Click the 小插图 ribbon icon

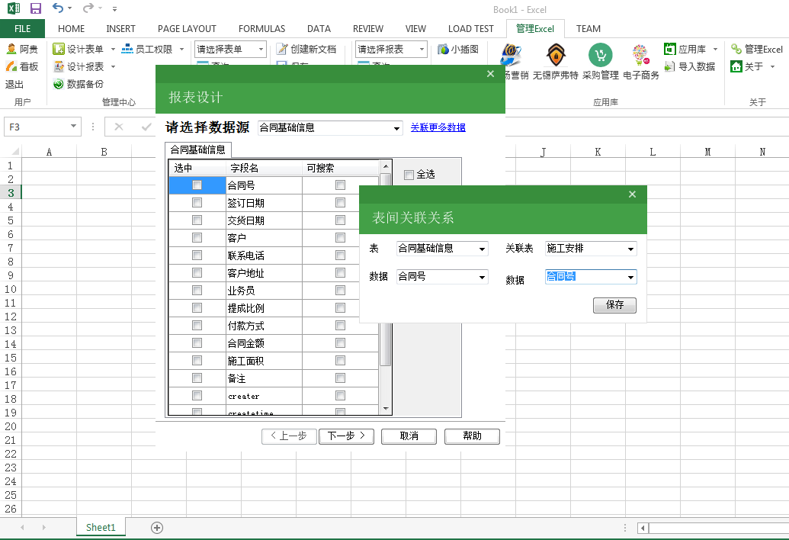[444, 49]
